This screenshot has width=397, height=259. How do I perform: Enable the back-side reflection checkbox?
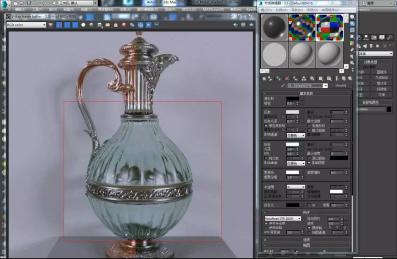[309, 126]
